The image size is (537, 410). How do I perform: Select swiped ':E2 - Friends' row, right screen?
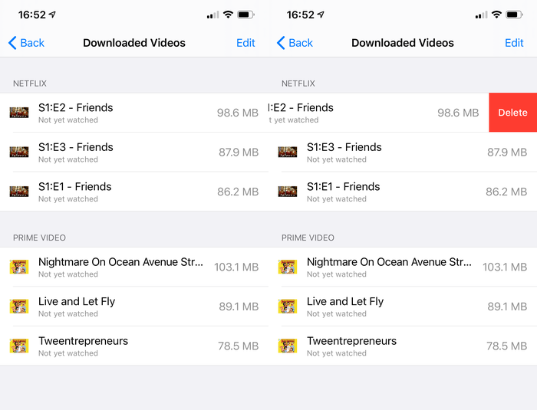(378, 112)
